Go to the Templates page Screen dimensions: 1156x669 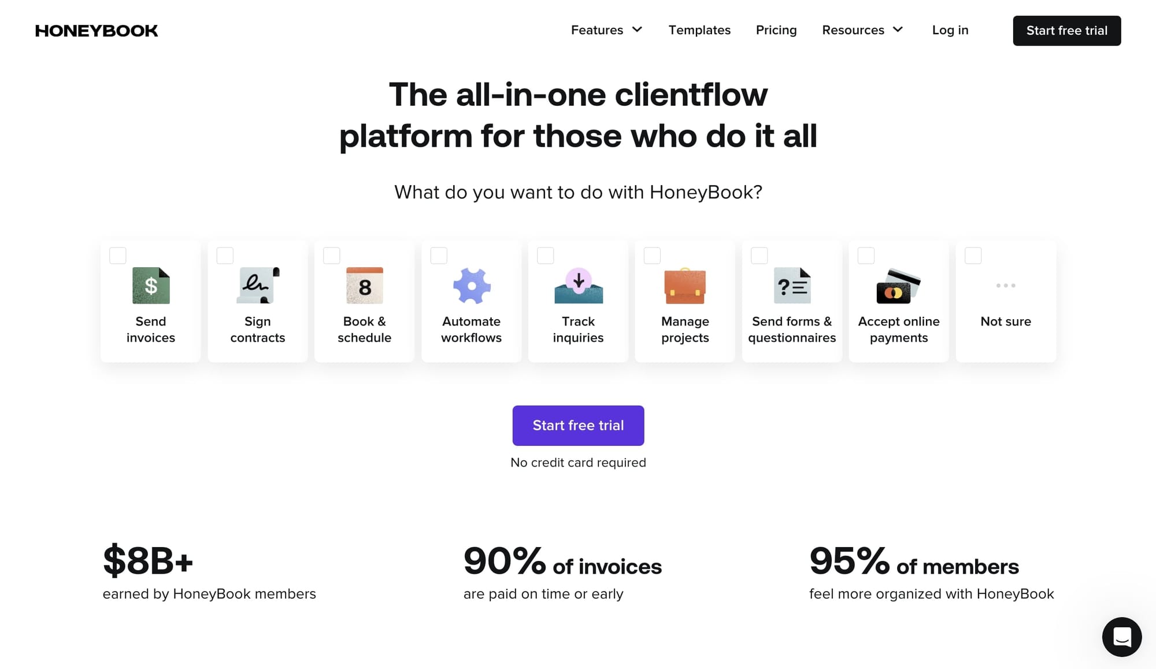[699, 30]
